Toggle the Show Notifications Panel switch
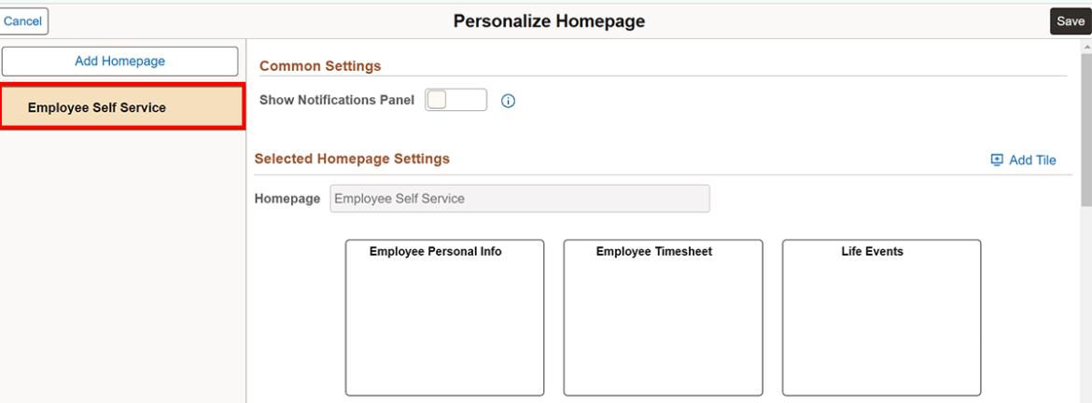 (455, 100)
